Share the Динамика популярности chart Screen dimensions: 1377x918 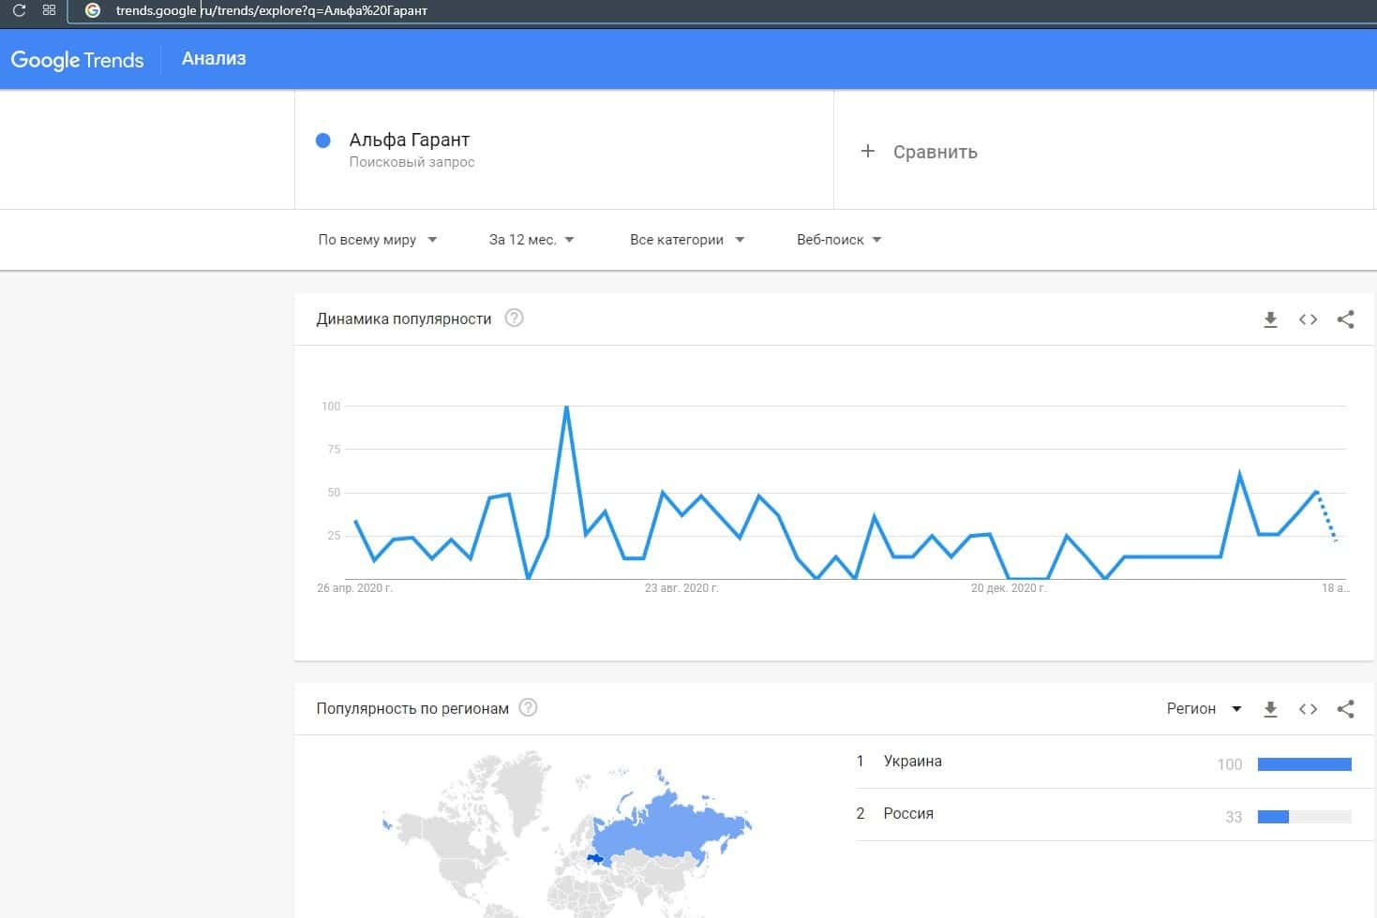tap(1345, 319)
